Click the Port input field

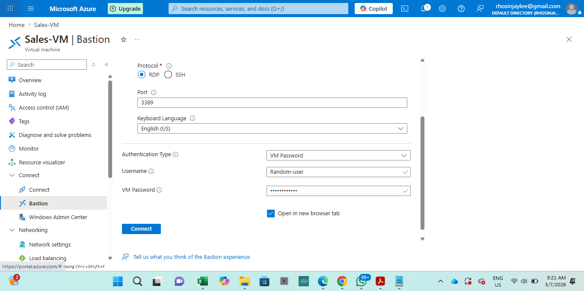click(272, 103)
